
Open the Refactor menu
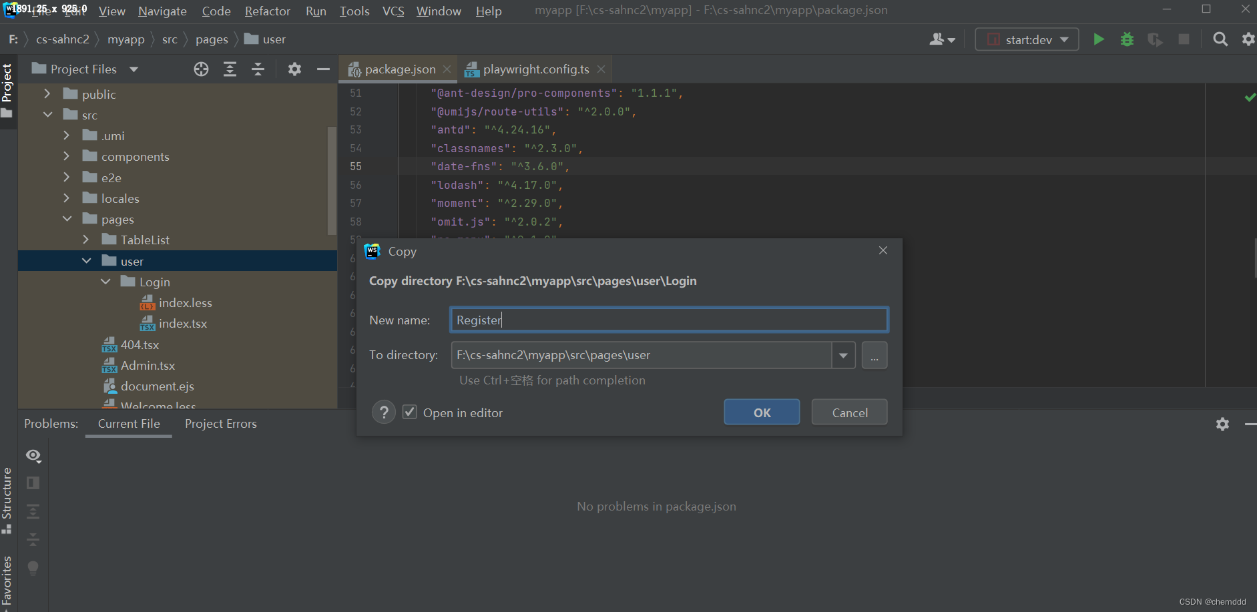point(267,11)
